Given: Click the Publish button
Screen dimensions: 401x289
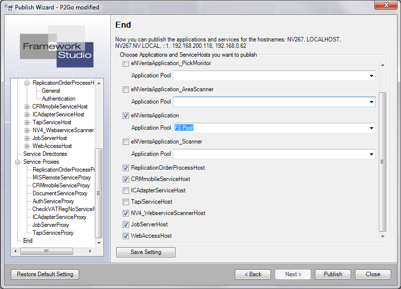Looking at the screenshot, I should 333,274.
